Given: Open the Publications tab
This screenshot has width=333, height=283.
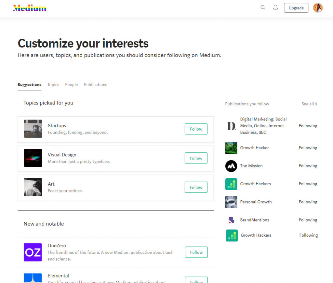Looking at the screenshot, I should [95, 84].
